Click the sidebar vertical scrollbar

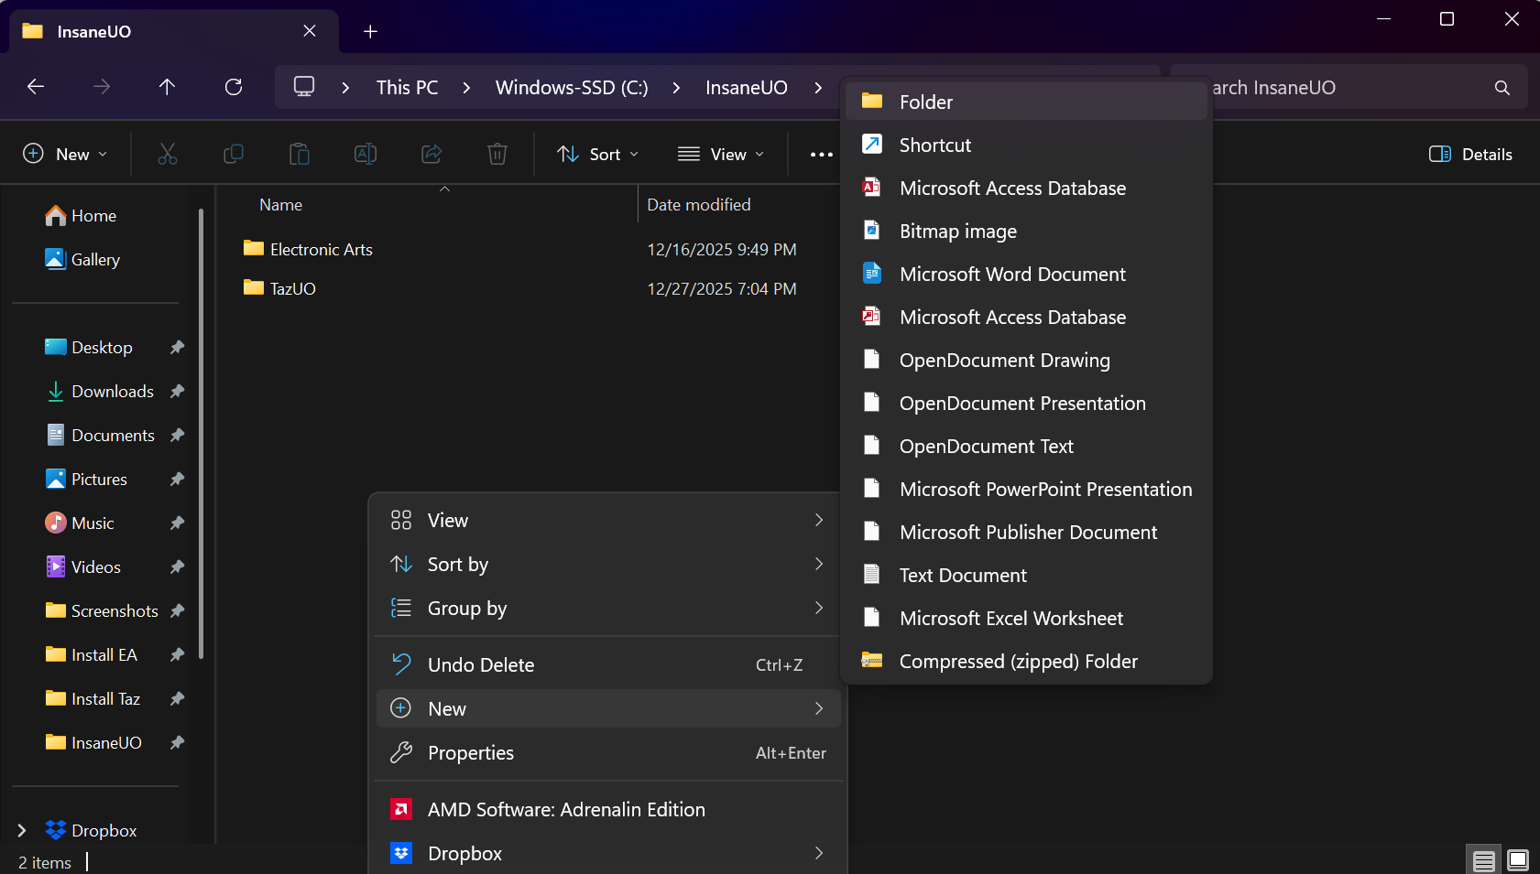(x=201, y=430)
